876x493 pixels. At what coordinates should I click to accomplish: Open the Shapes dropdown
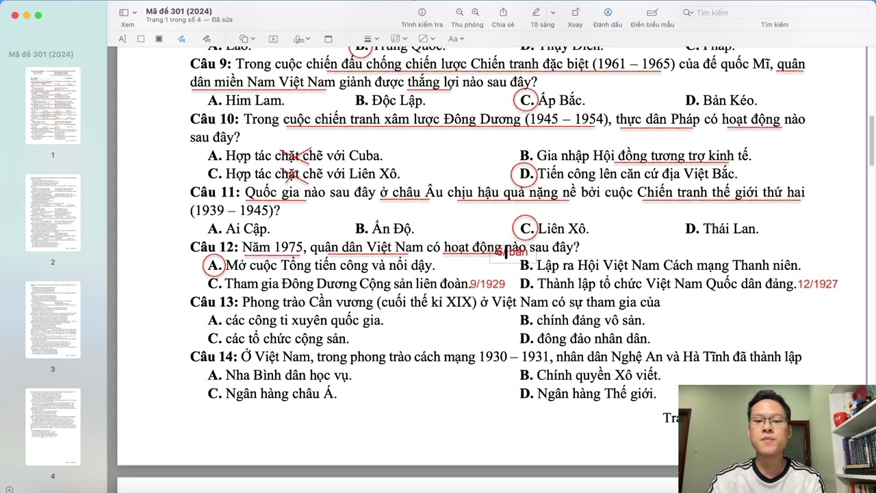coord(247,39)
